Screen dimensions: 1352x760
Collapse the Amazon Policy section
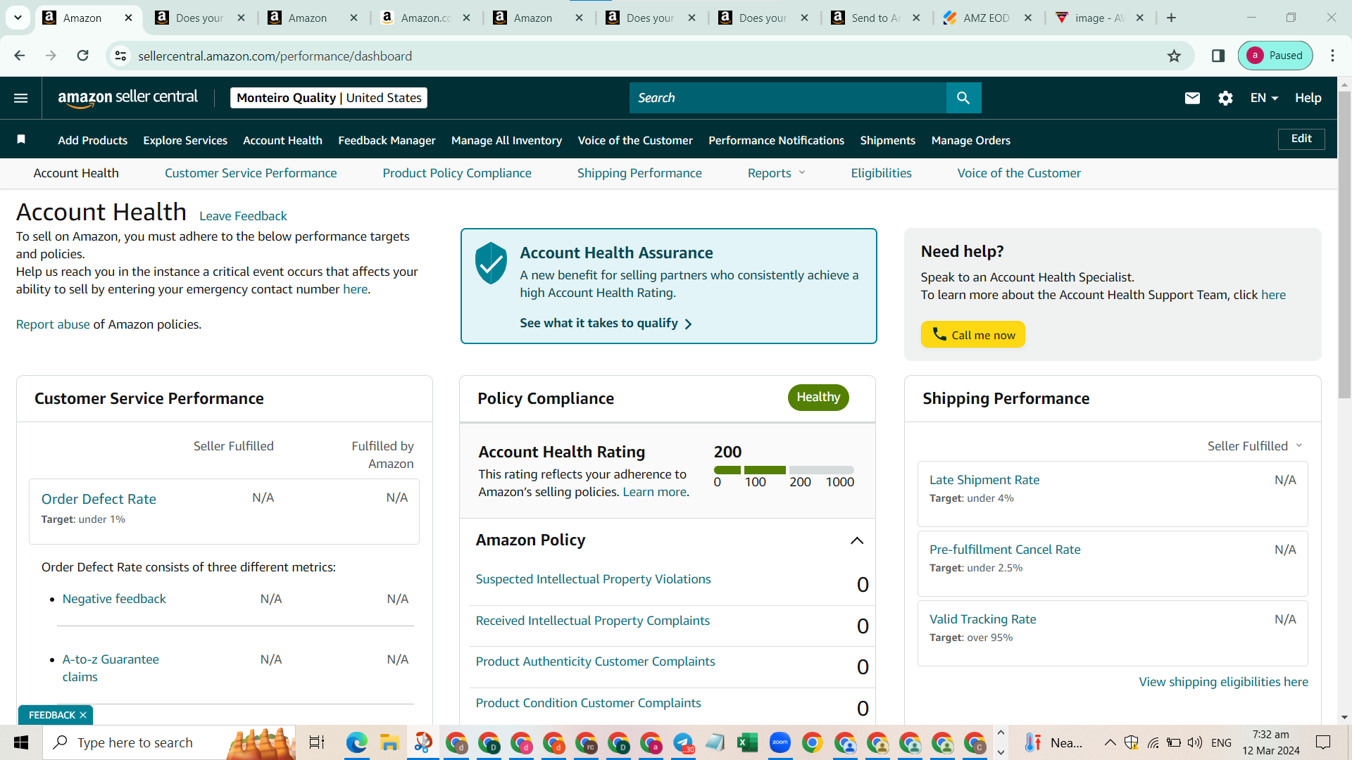[857, 540]
